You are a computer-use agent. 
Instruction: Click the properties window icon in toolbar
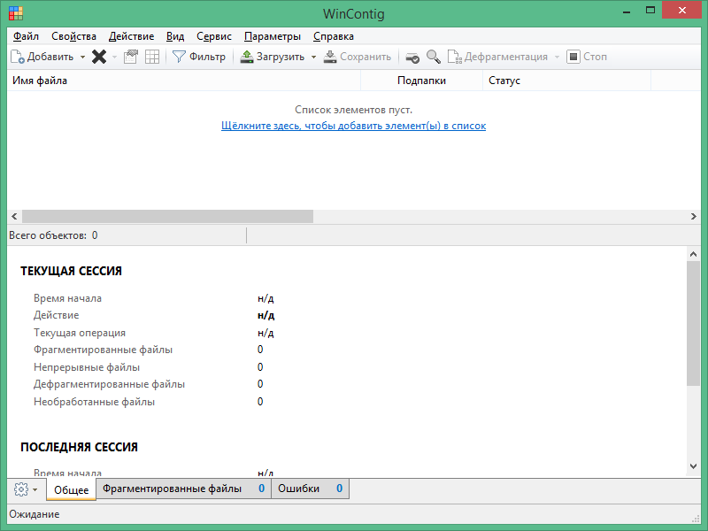(131, 57)
